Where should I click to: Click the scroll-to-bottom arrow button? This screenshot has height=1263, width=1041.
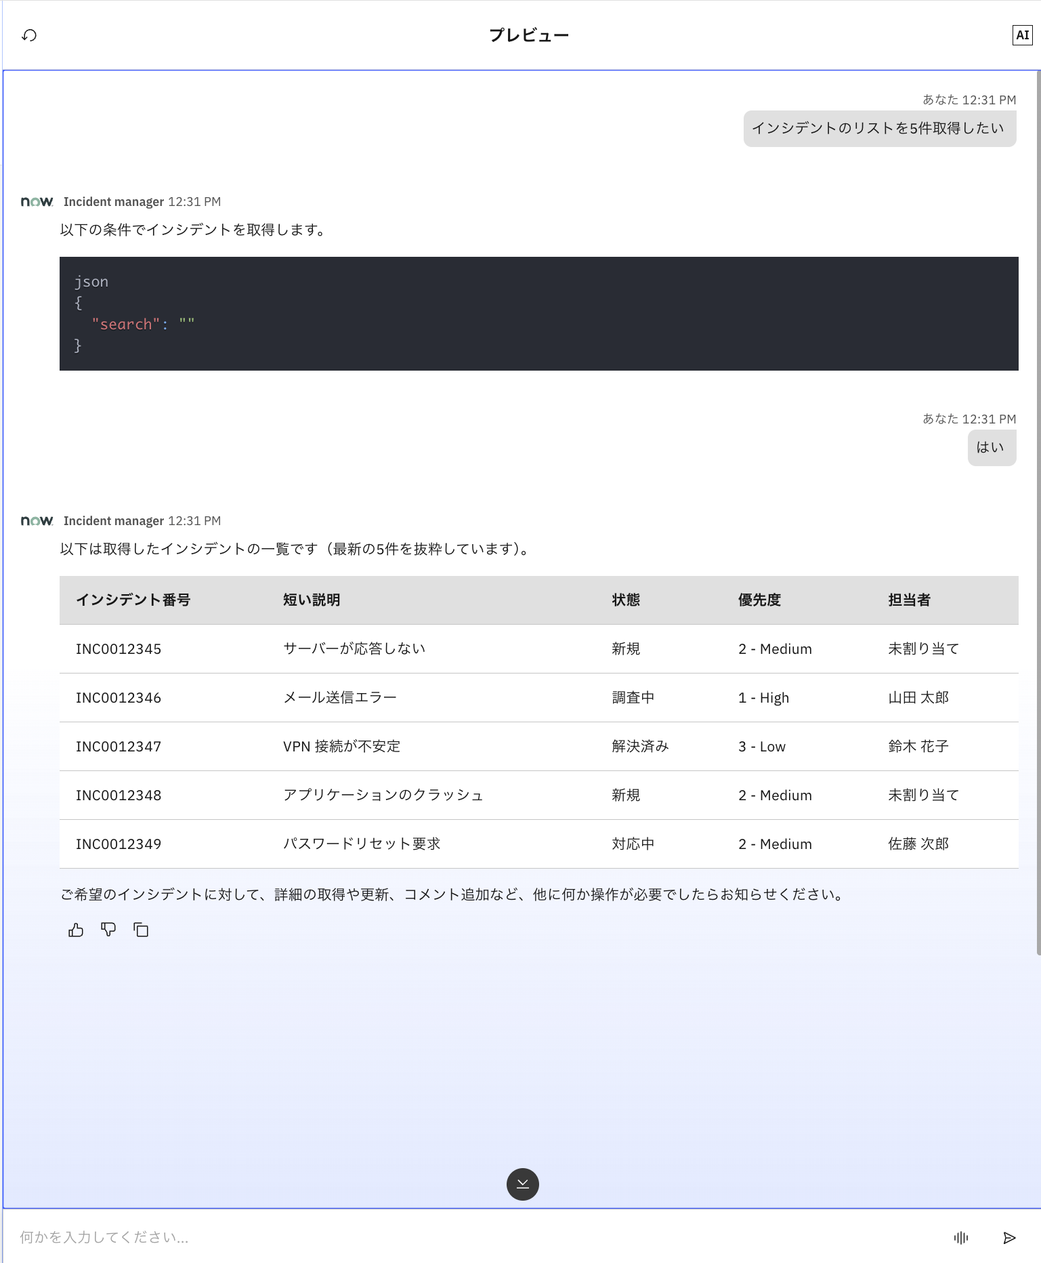(522, 1184)
